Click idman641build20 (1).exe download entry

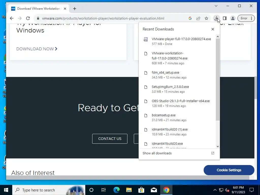click(x=177, y=132)
